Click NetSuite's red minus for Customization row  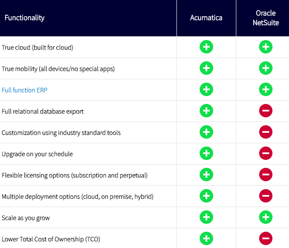point(266,132)
